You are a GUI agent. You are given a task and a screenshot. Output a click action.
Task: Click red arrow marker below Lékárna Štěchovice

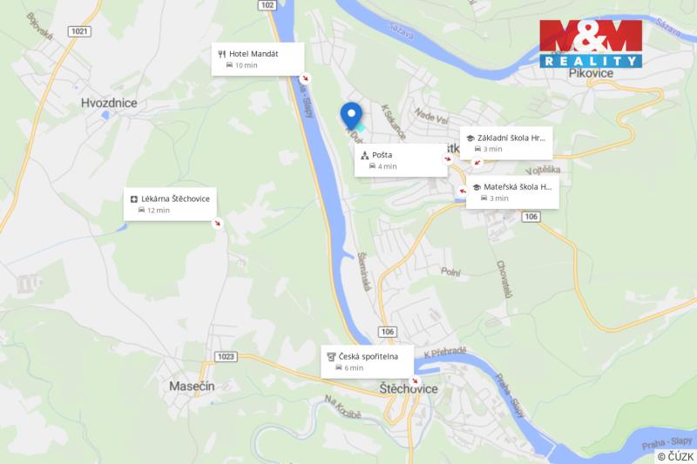pyautogui.click(x=217, y=223)
